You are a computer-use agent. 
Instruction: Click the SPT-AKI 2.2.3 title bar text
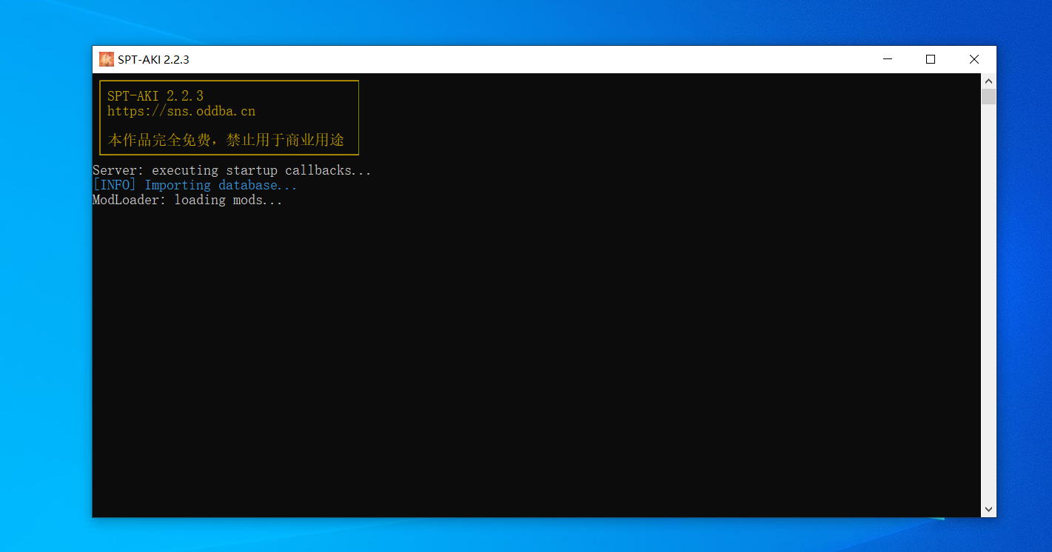point(153,59)
